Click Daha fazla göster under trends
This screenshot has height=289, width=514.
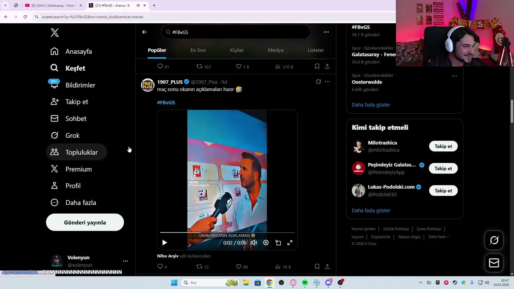point(371,105)
